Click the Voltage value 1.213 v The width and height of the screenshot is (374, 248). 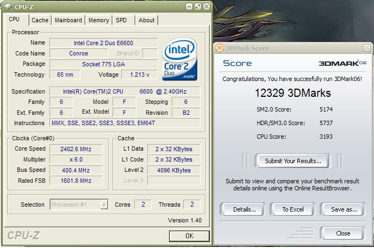140,75
